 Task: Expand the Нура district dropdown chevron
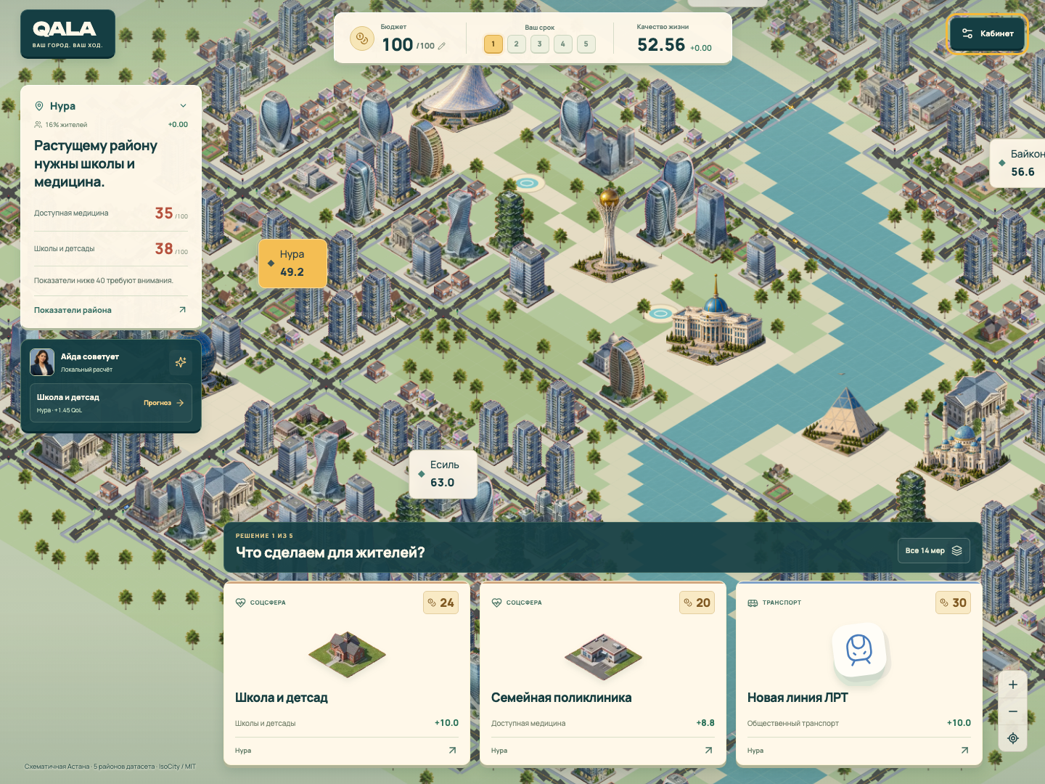click(x=183, y=106)
